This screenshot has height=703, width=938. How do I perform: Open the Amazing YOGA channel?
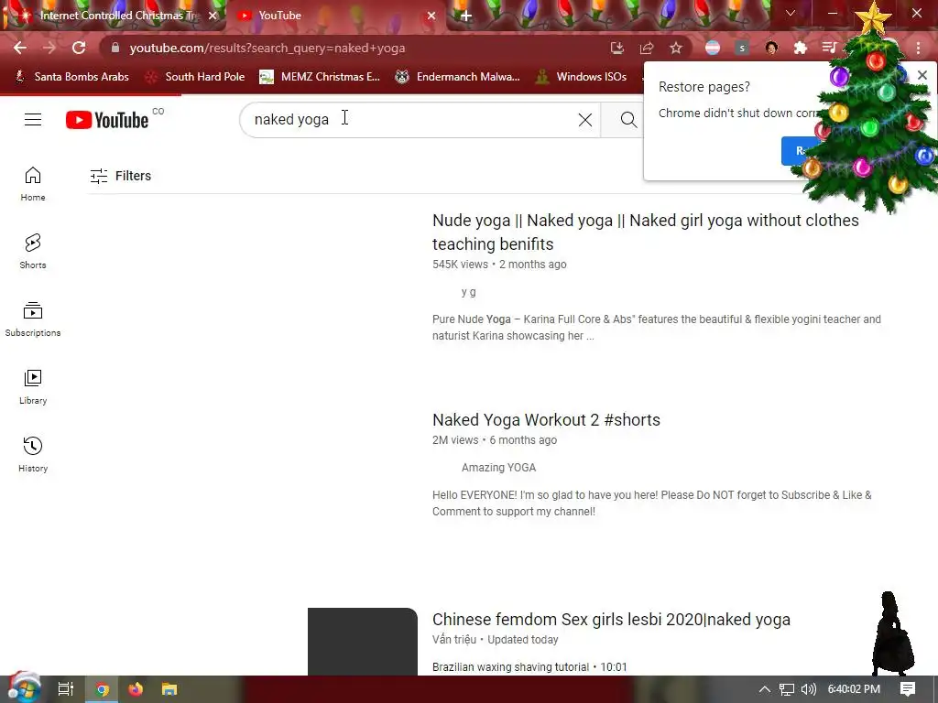click(498, 468)
